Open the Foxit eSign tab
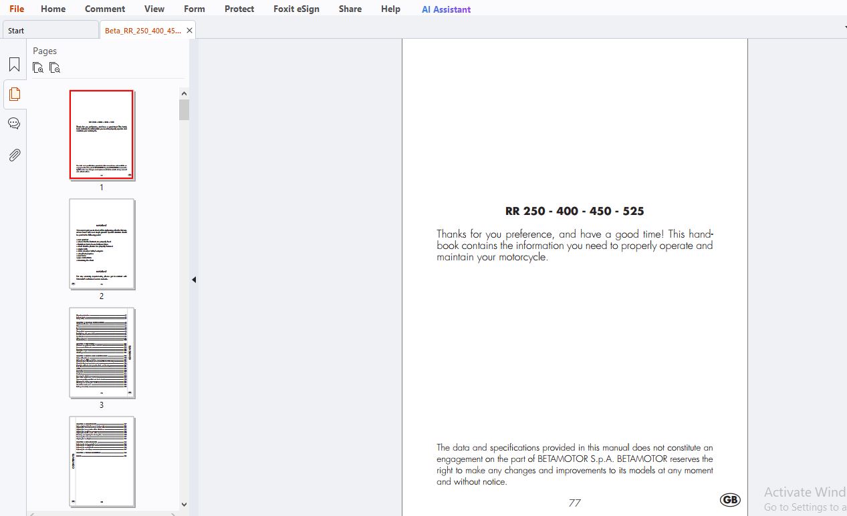847x516 pixels. point(296,9)
